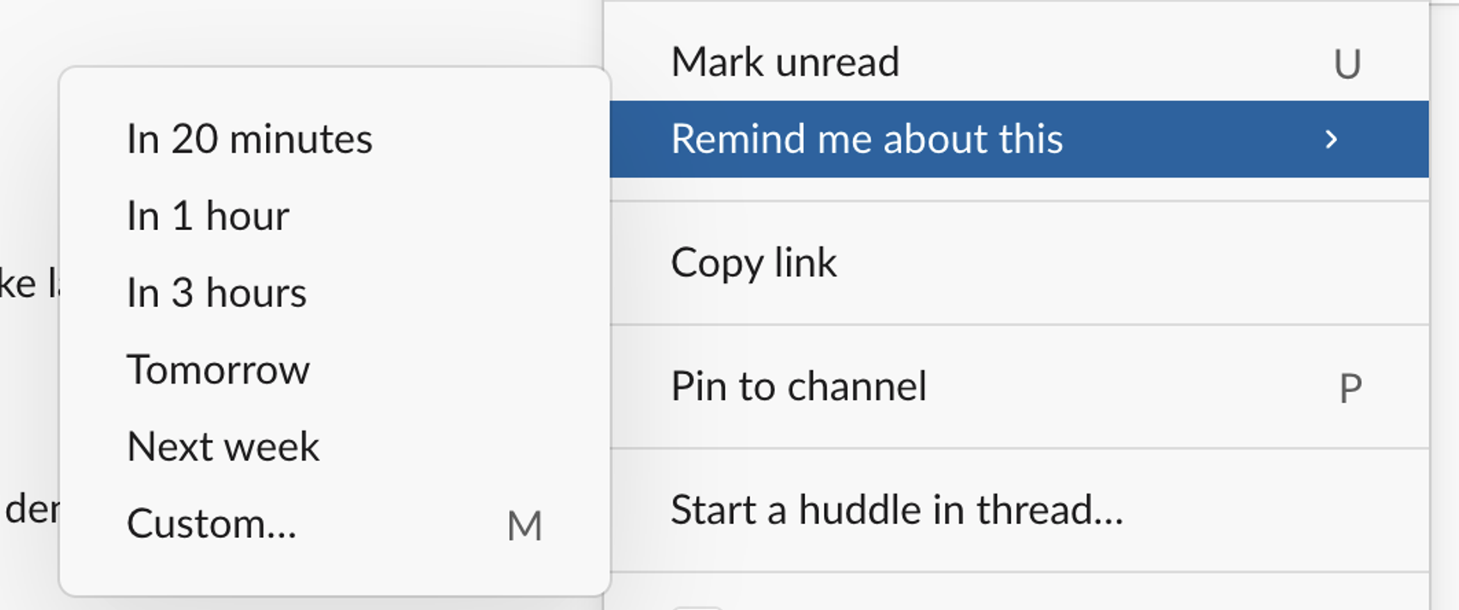
Task: Expand the reminder options via the chevron arrow
Action: pos(1331,138)
